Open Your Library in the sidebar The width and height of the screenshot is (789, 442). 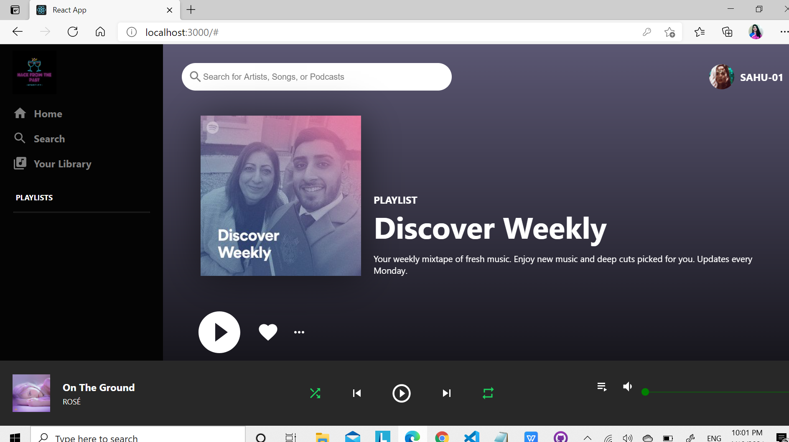click(x=53, y=164)
